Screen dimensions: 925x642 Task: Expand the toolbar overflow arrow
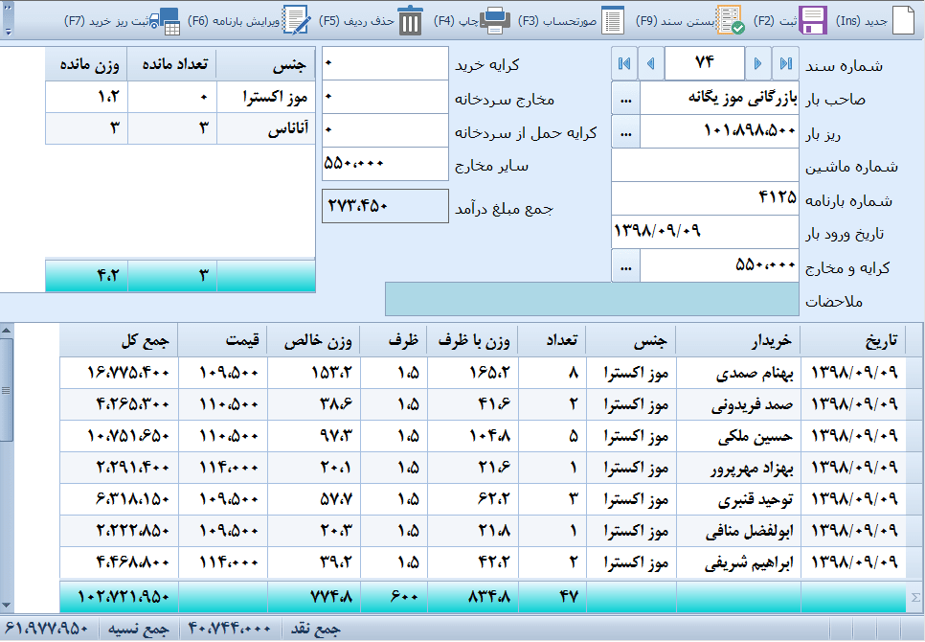tap(9, 31)
